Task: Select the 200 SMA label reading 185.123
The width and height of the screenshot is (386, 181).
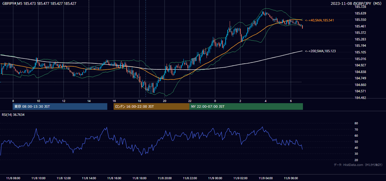Action: coord(320,51)
